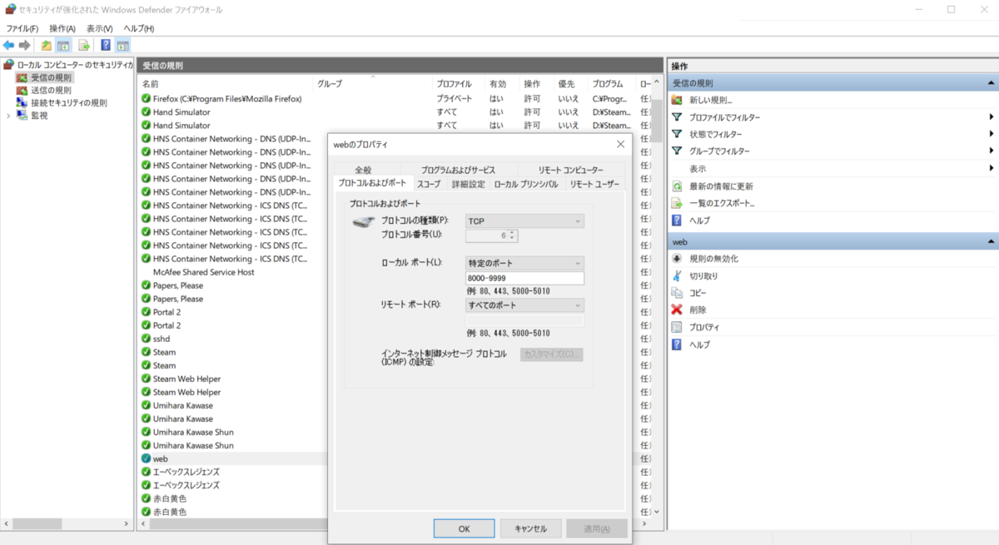Switch to リモート コンピューター tab

click(x=571, y=170)
